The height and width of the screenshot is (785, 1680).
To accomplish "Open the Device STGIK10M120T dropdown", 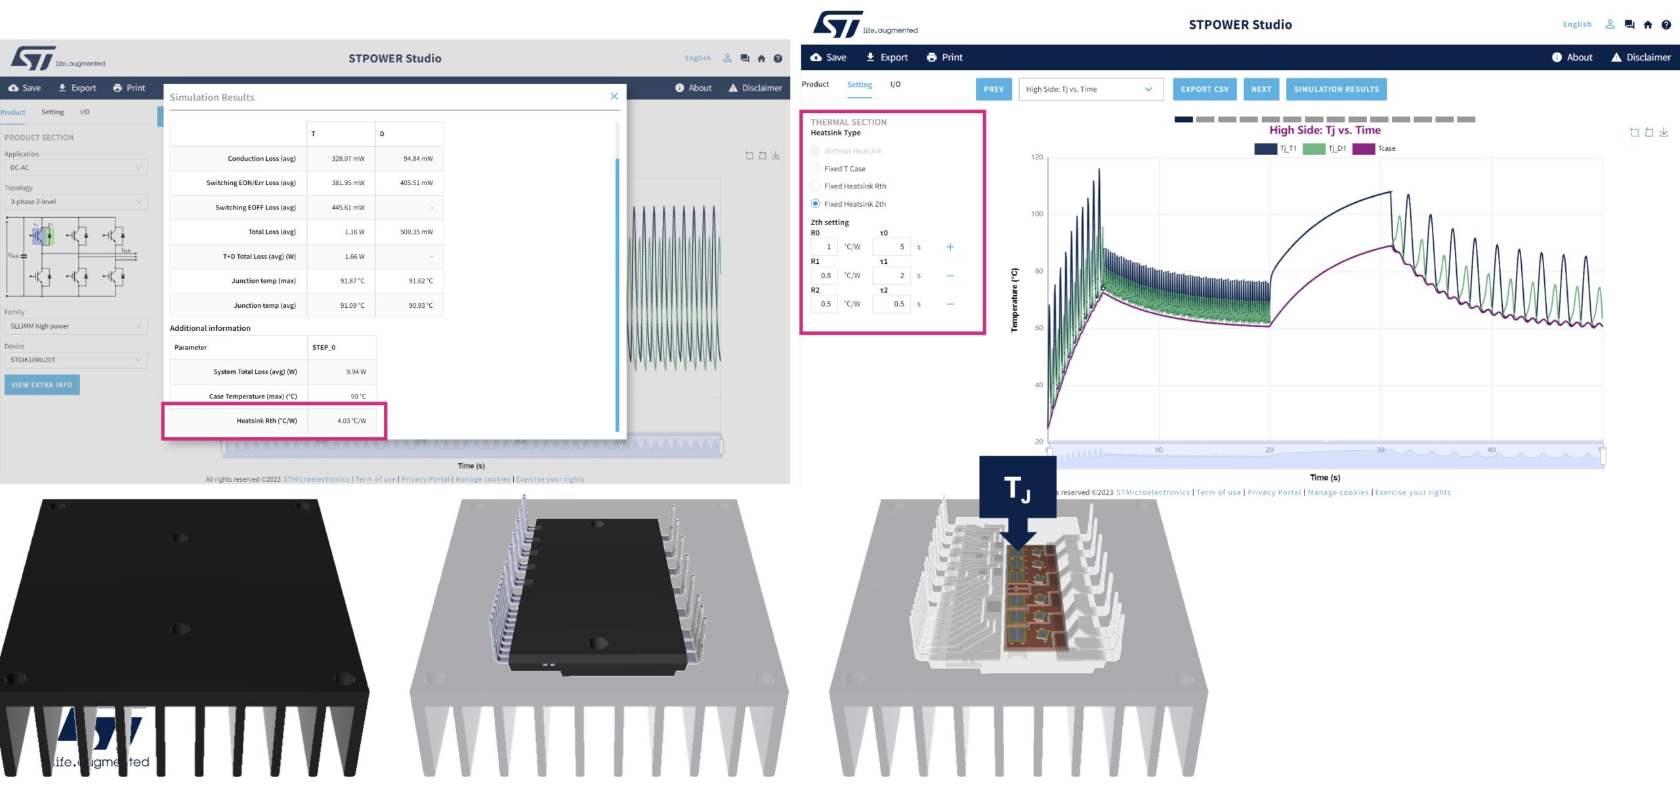I will pos(75,360).
